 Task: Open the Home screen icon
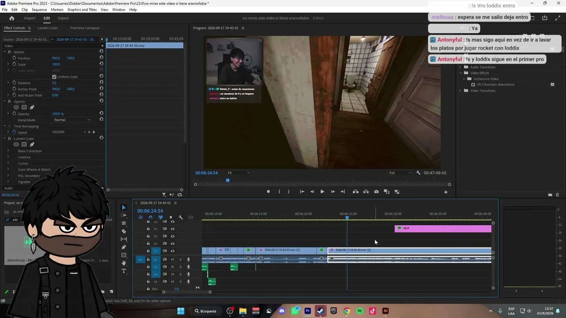pyautogui.click(x=12, y=18)
